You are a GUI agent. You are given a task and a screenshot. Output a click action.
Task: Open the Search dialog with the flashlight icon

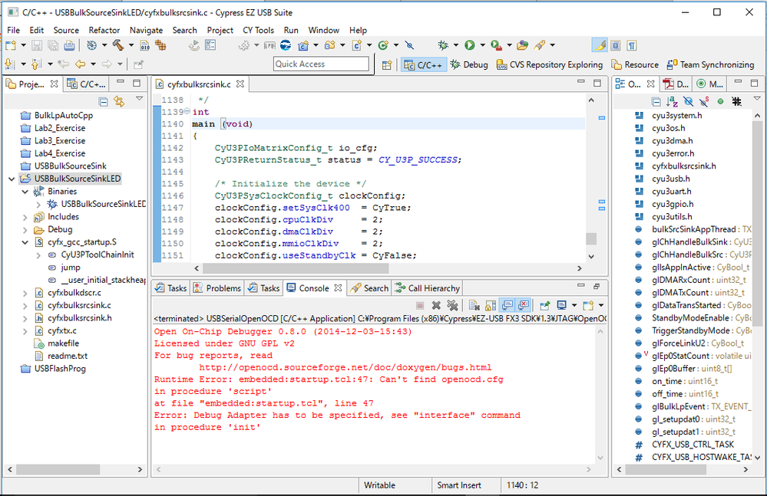pos(539,44)
